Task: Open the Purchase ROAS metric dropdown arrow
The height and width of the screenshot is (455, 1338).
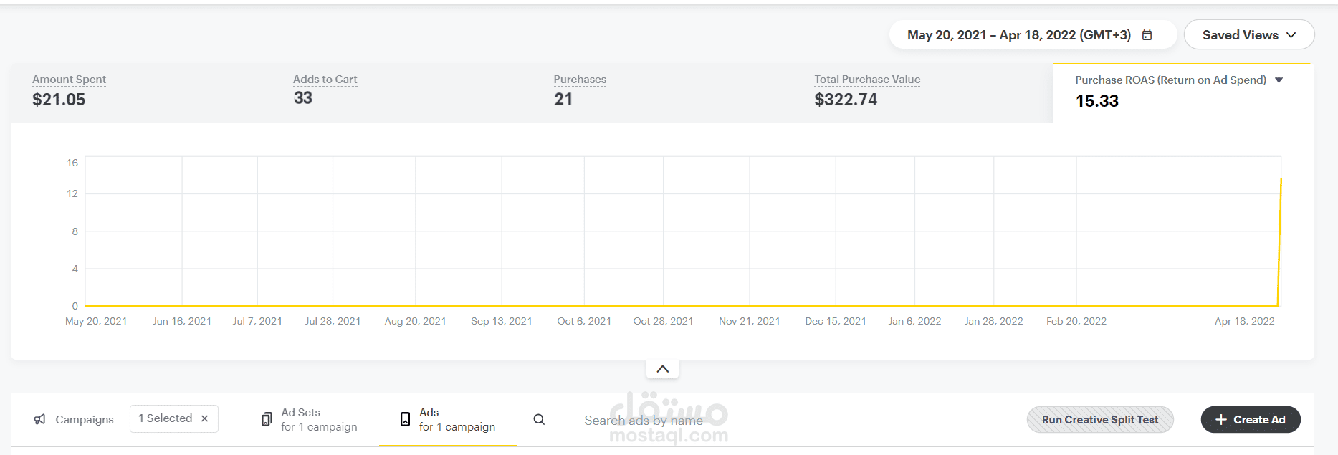Action: pyautogui.click(x=1279, y=80)
